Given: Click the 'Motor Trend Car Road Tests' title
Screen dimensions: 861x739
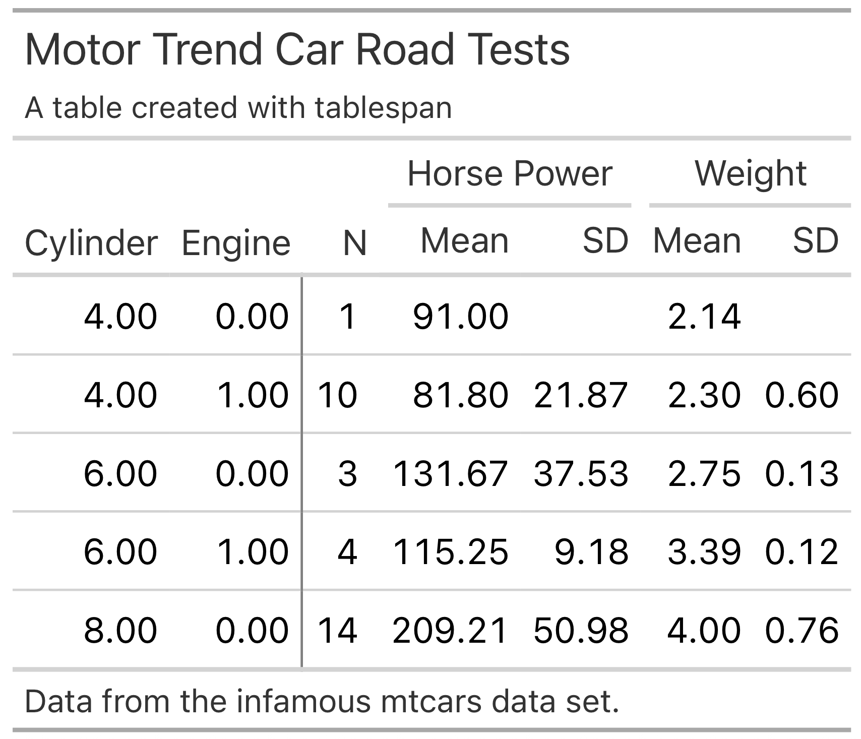Looking at the screenshot, I should (297, 49).
